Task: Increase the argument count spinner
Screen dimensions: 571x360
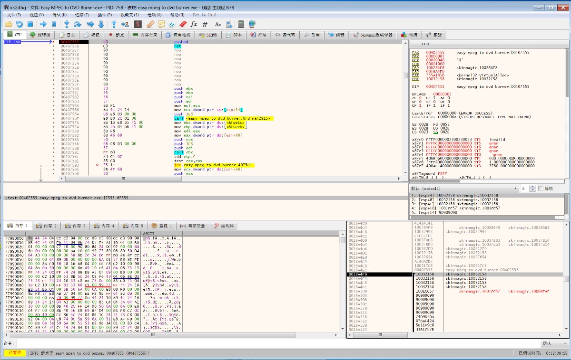Action: [x=533, y=187]
